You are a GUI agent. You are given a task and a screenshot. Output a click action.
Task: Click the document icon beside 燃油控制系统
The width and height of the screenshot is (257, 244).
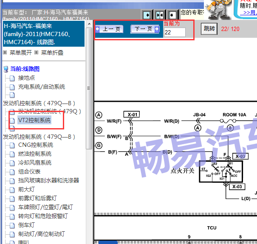point(12,154)
